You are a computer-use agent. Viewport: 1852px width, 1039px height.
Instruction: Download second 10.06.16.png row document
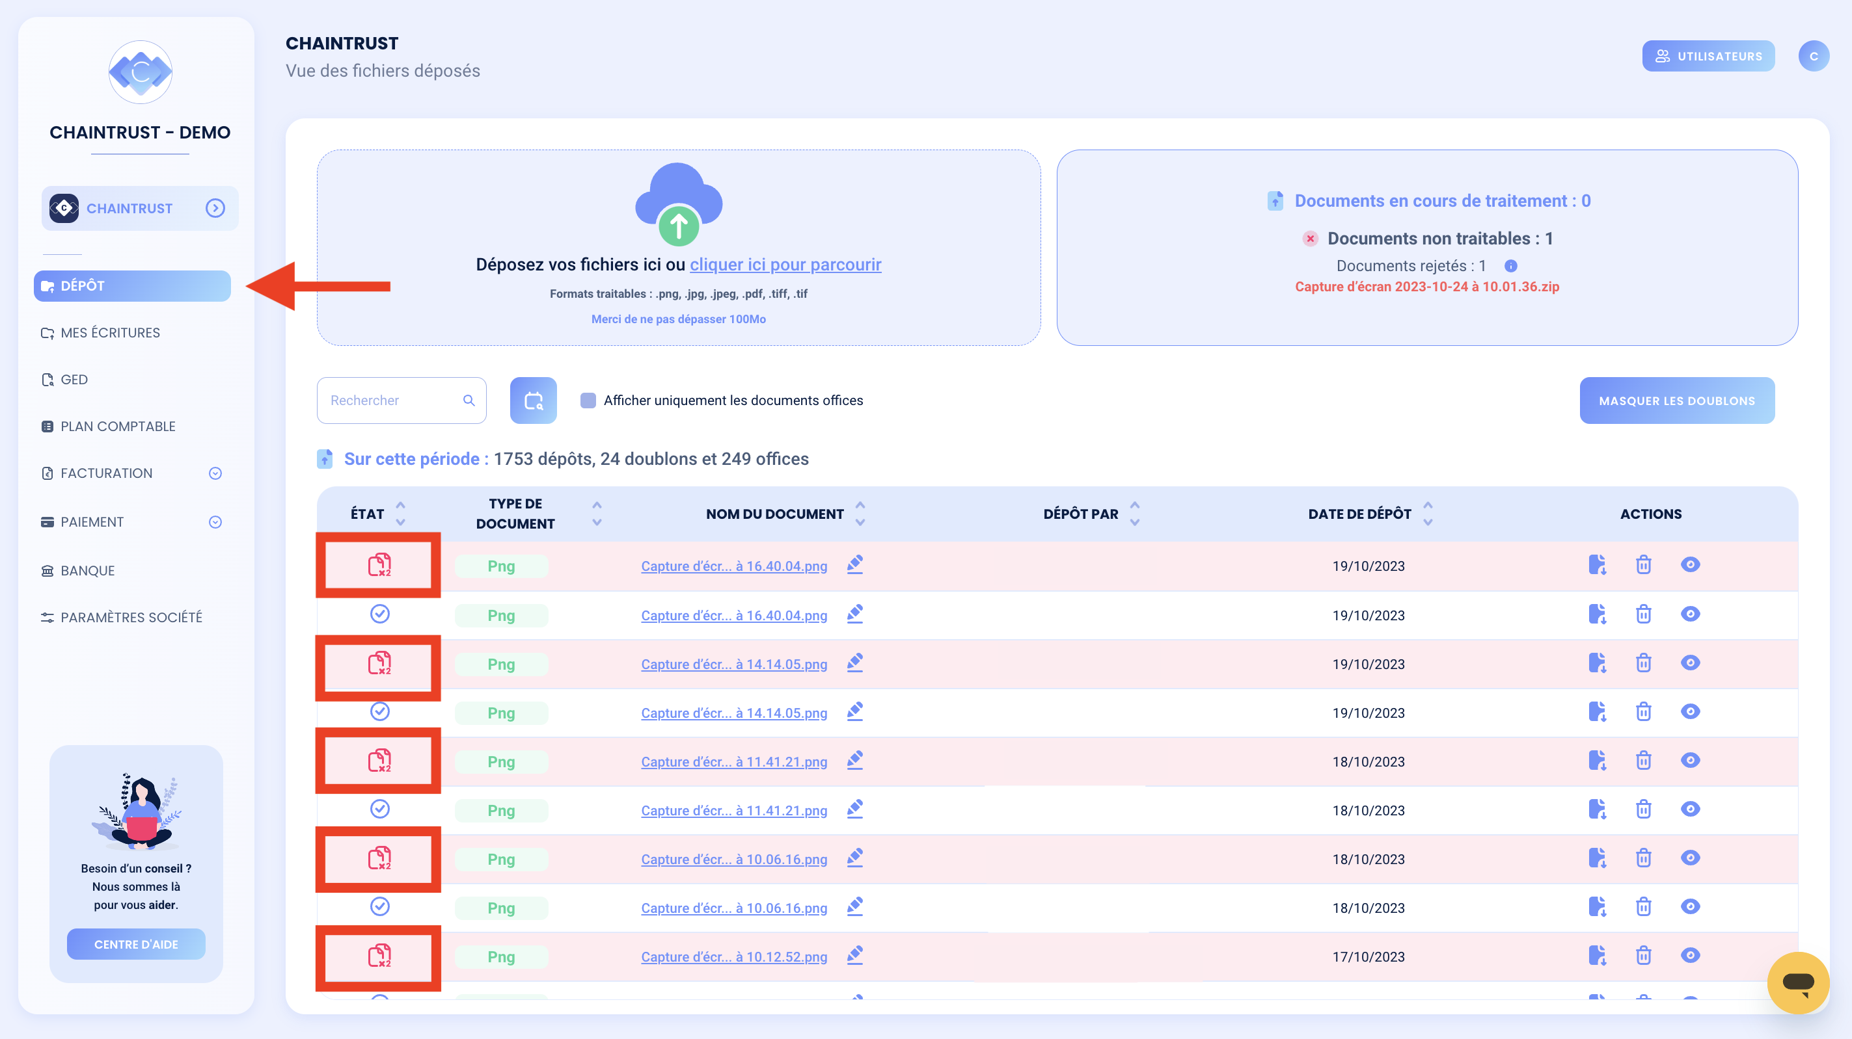(x=1597, y=908)
